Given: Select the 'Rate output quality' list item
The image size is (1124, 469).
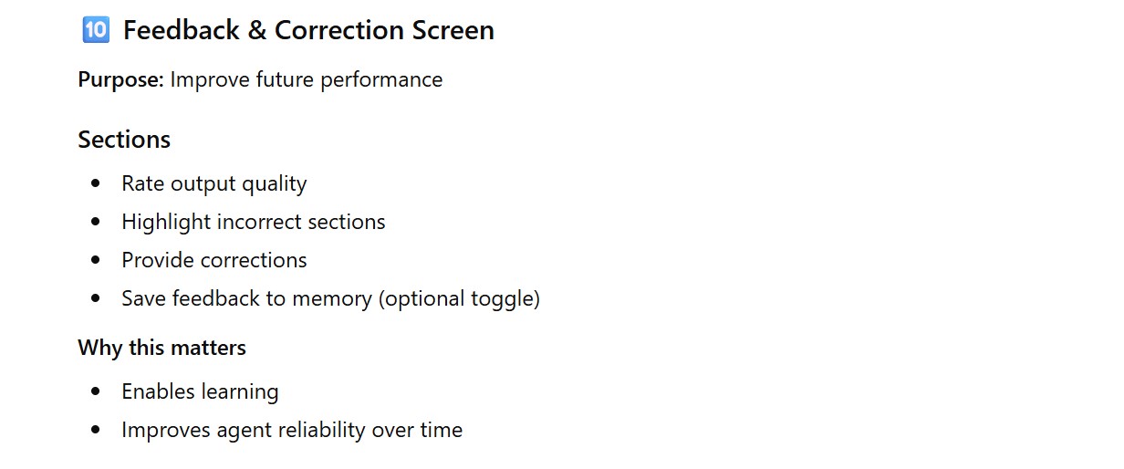Looking at the screenshot, I should pos(213,183).
